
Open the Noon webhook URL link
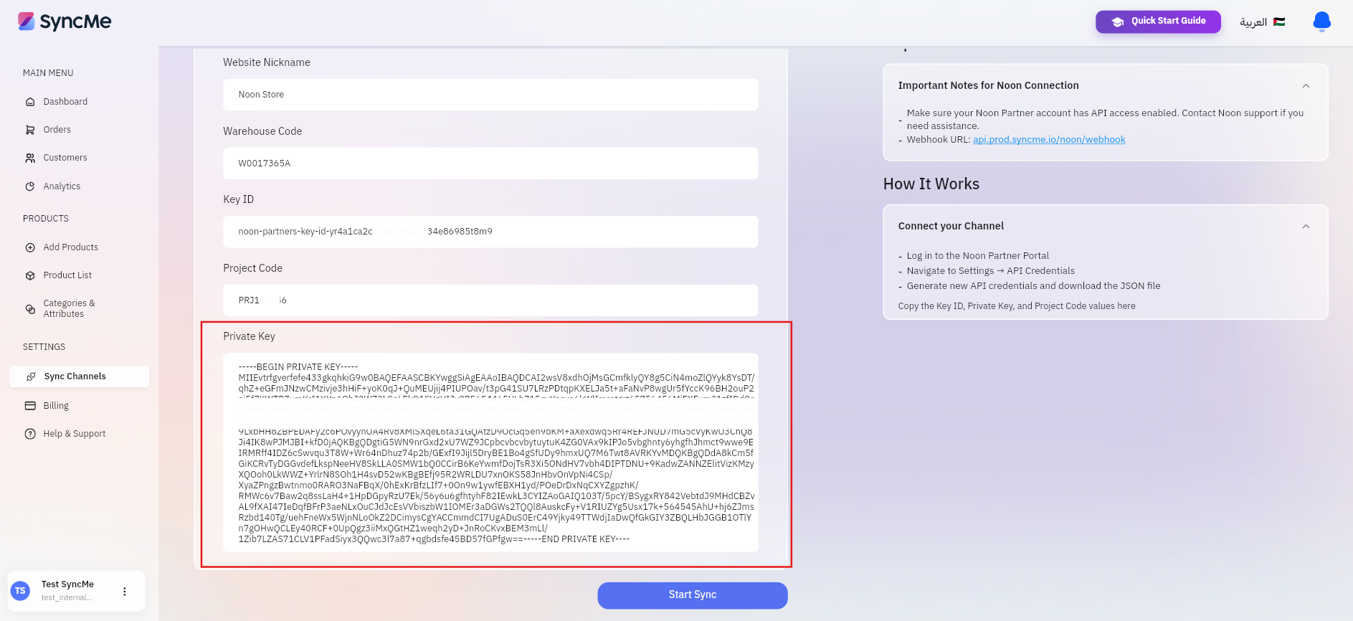(x=1049, y=140)
